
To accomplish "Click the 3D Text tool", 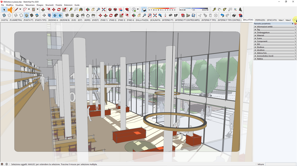I will coord(241,9).
